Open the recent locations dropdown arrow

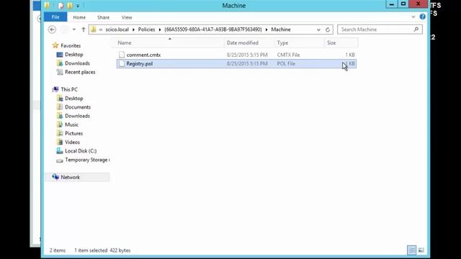tap(74, 29)
